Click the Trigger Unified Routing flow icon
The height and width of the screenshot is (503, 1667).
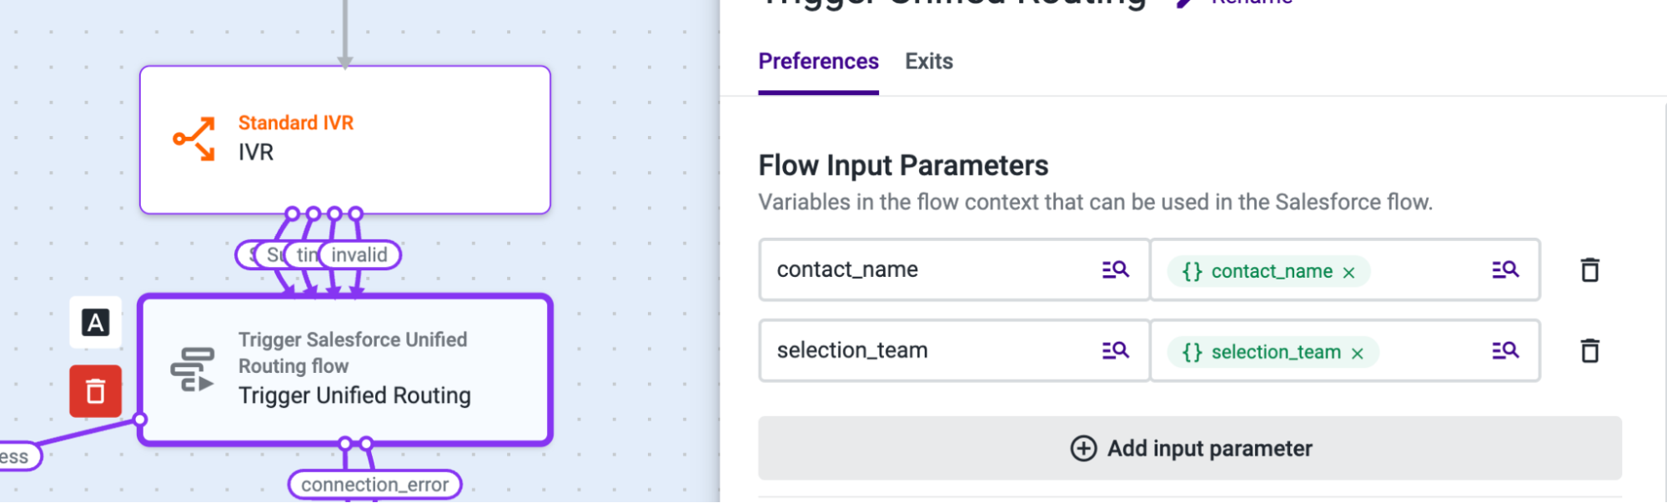tap(193, 370)
